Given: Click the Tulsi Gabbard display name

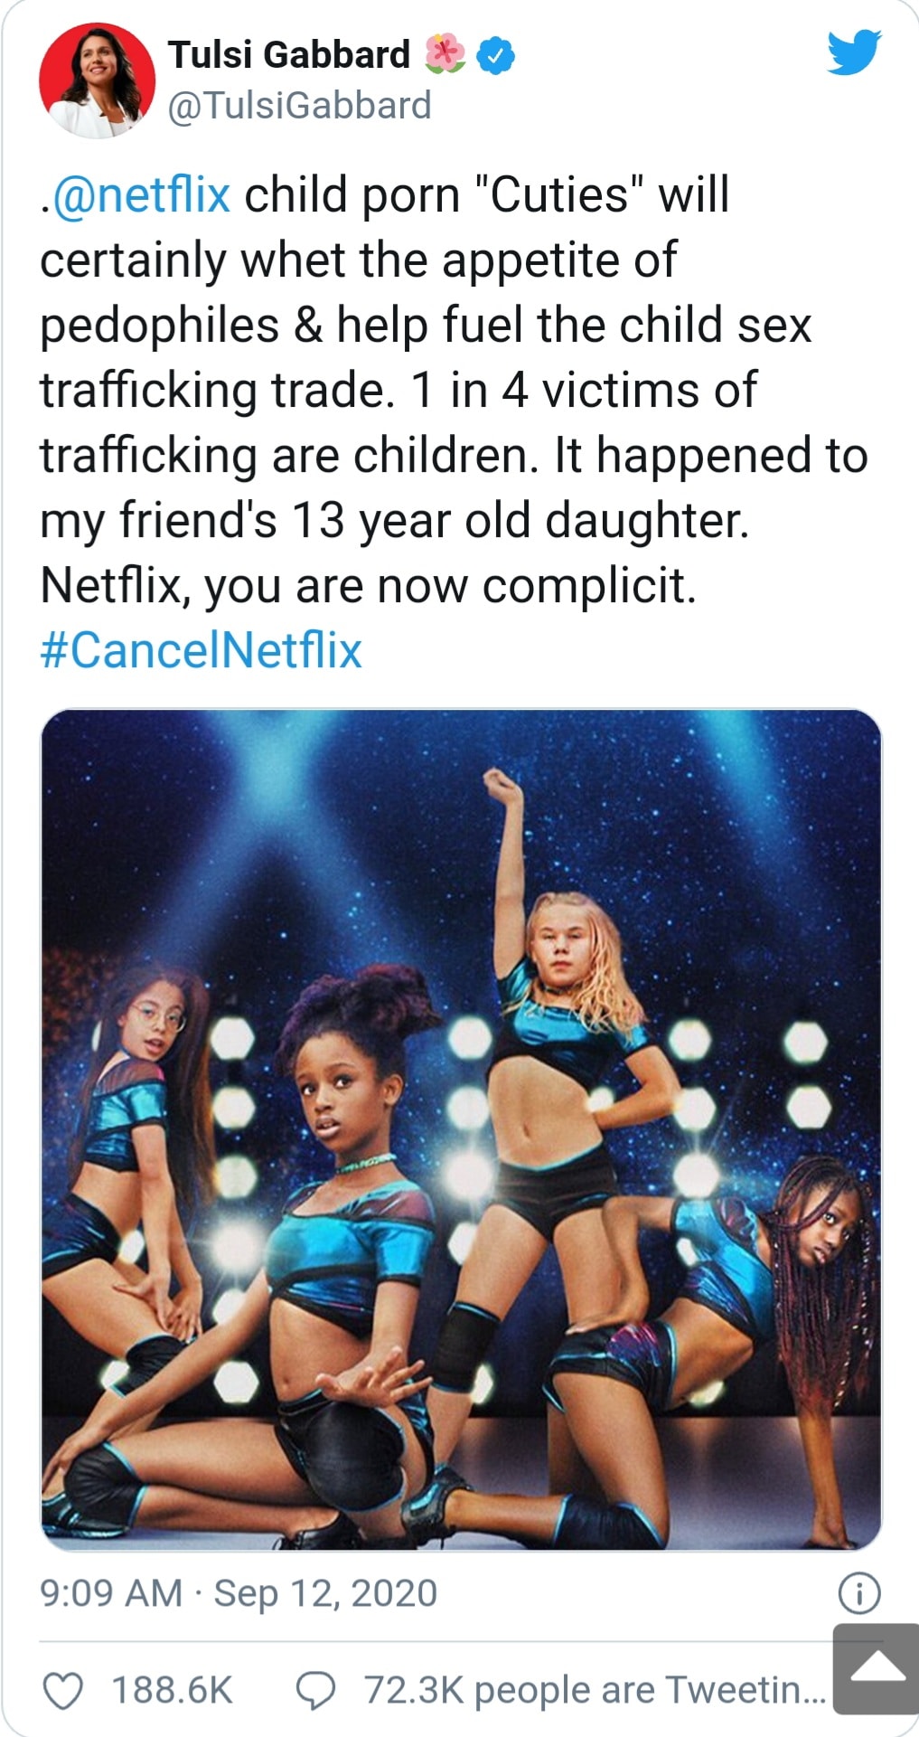Looking at the screenshot, I should (x=289, y=55).
